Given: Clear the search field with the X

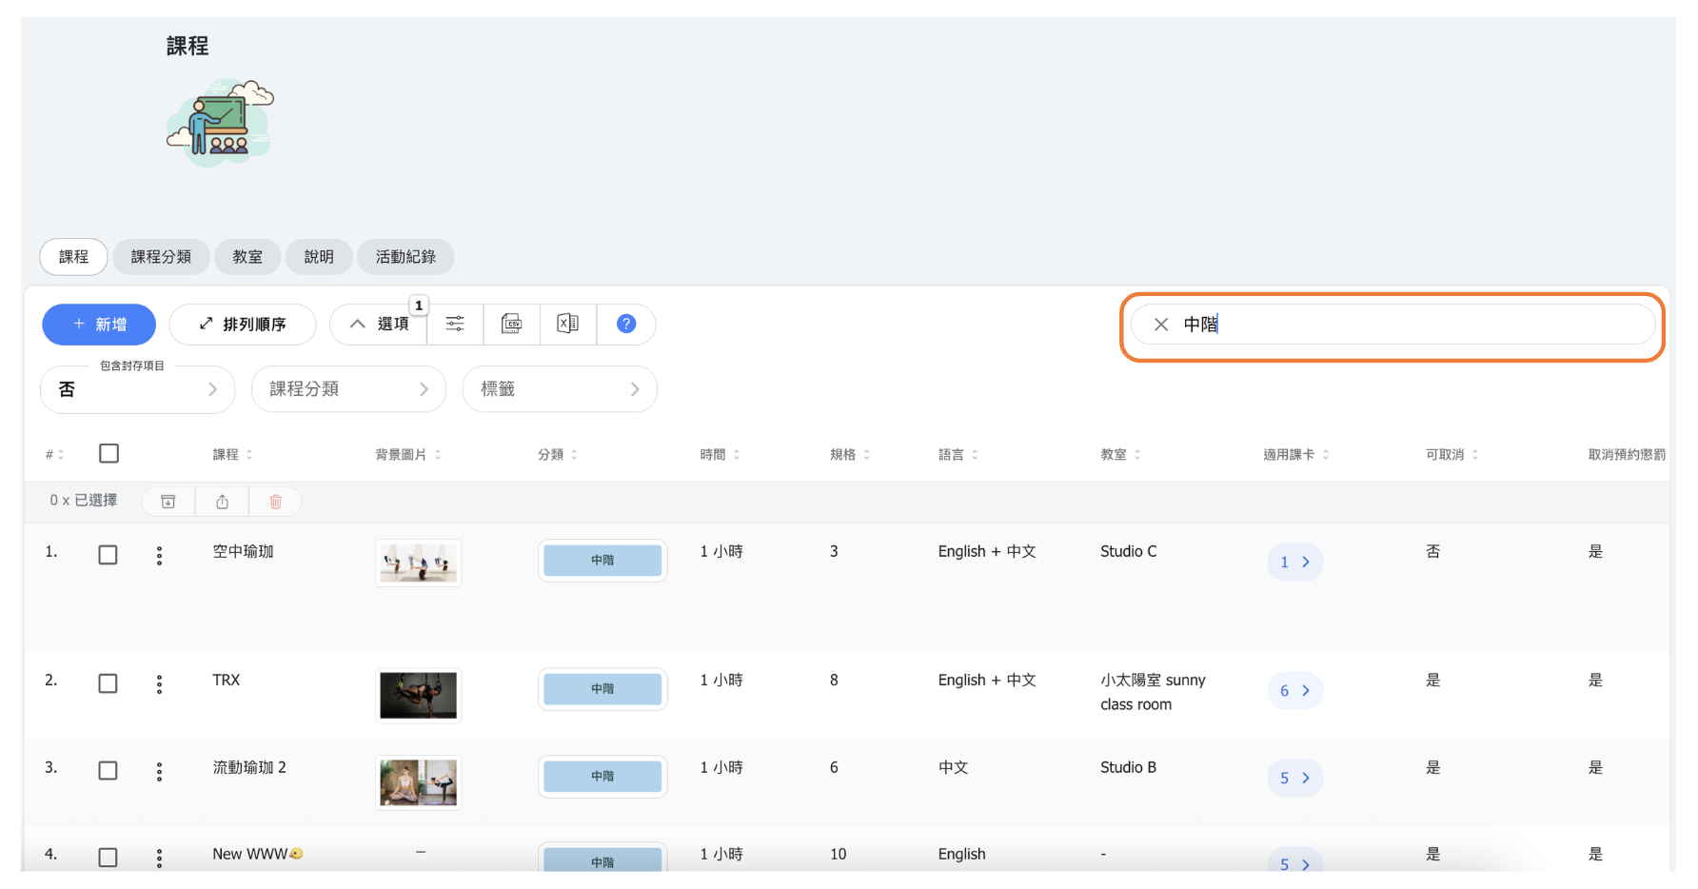Looking at the screenshot, I should pos(1160,325).
